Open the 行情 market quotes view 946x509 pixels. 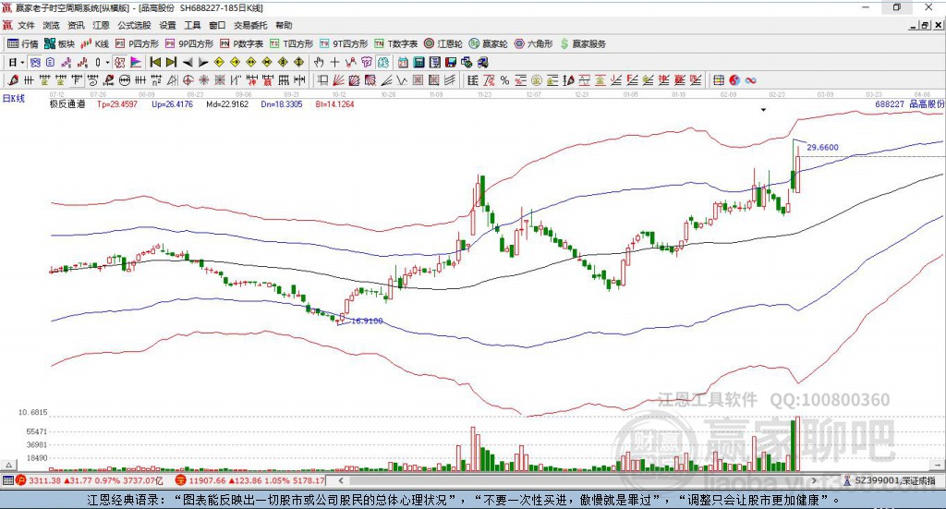[23, 44]
